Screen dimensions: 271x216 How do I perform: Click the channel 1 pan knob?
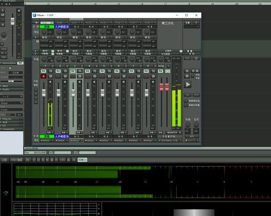pos(44,59)
